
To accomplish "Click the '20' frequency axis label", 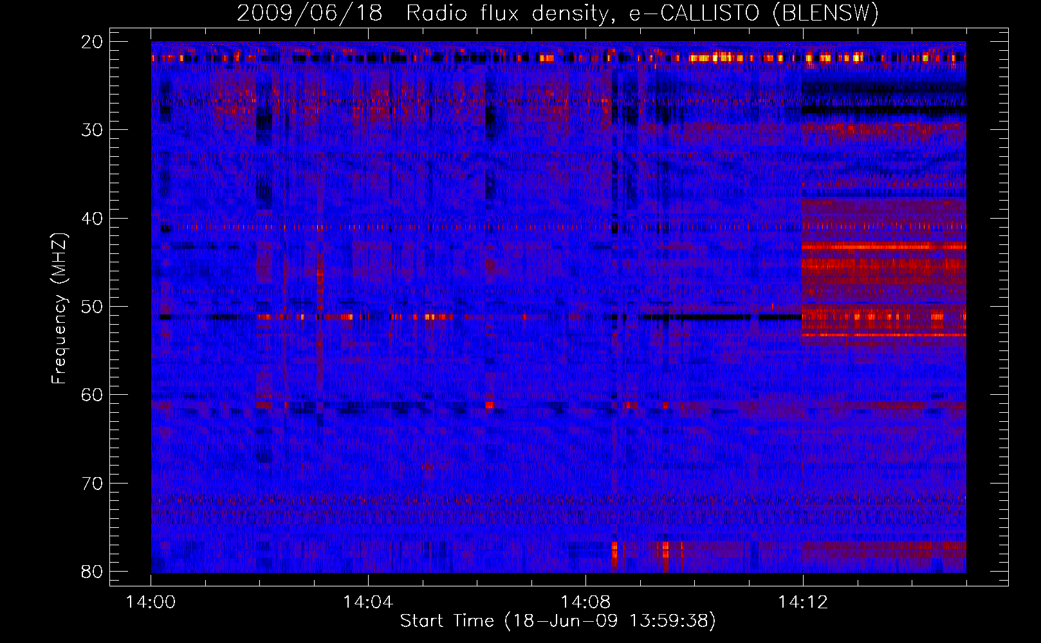I will pyautogui.click(x=93, y=42).
